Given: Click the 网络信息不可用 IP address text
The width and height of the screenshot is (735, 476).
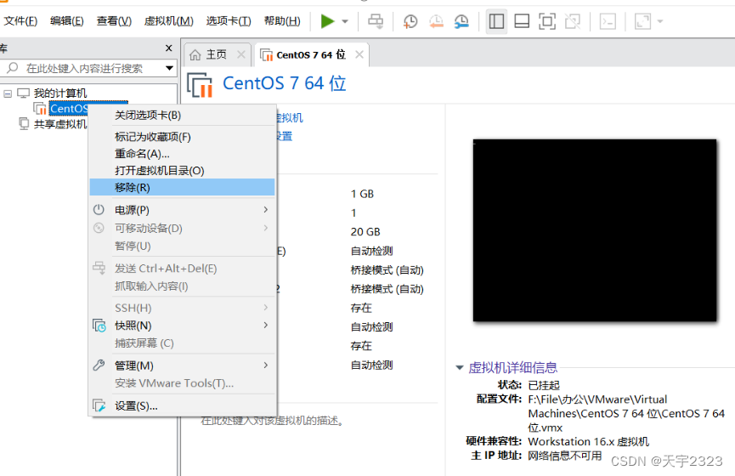Looking at the screenshot, I should click(565, 456).
